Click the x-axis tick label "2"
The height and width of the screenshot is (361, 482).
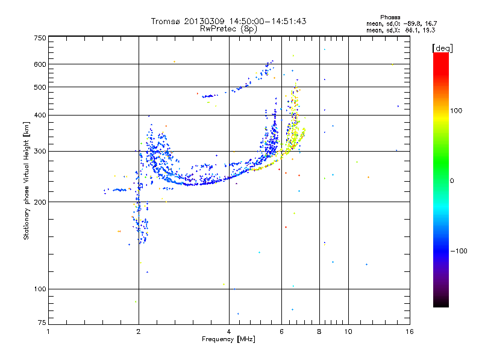click(139, 332)
